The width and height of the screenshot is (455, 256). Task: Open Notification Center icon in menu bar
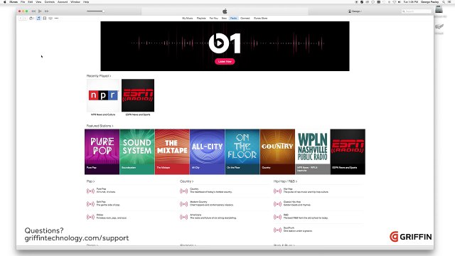click(449, 1)
